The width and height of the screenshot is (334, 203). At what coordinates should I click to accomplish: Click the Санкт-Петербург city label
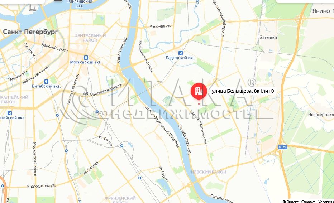click(30, 32)
